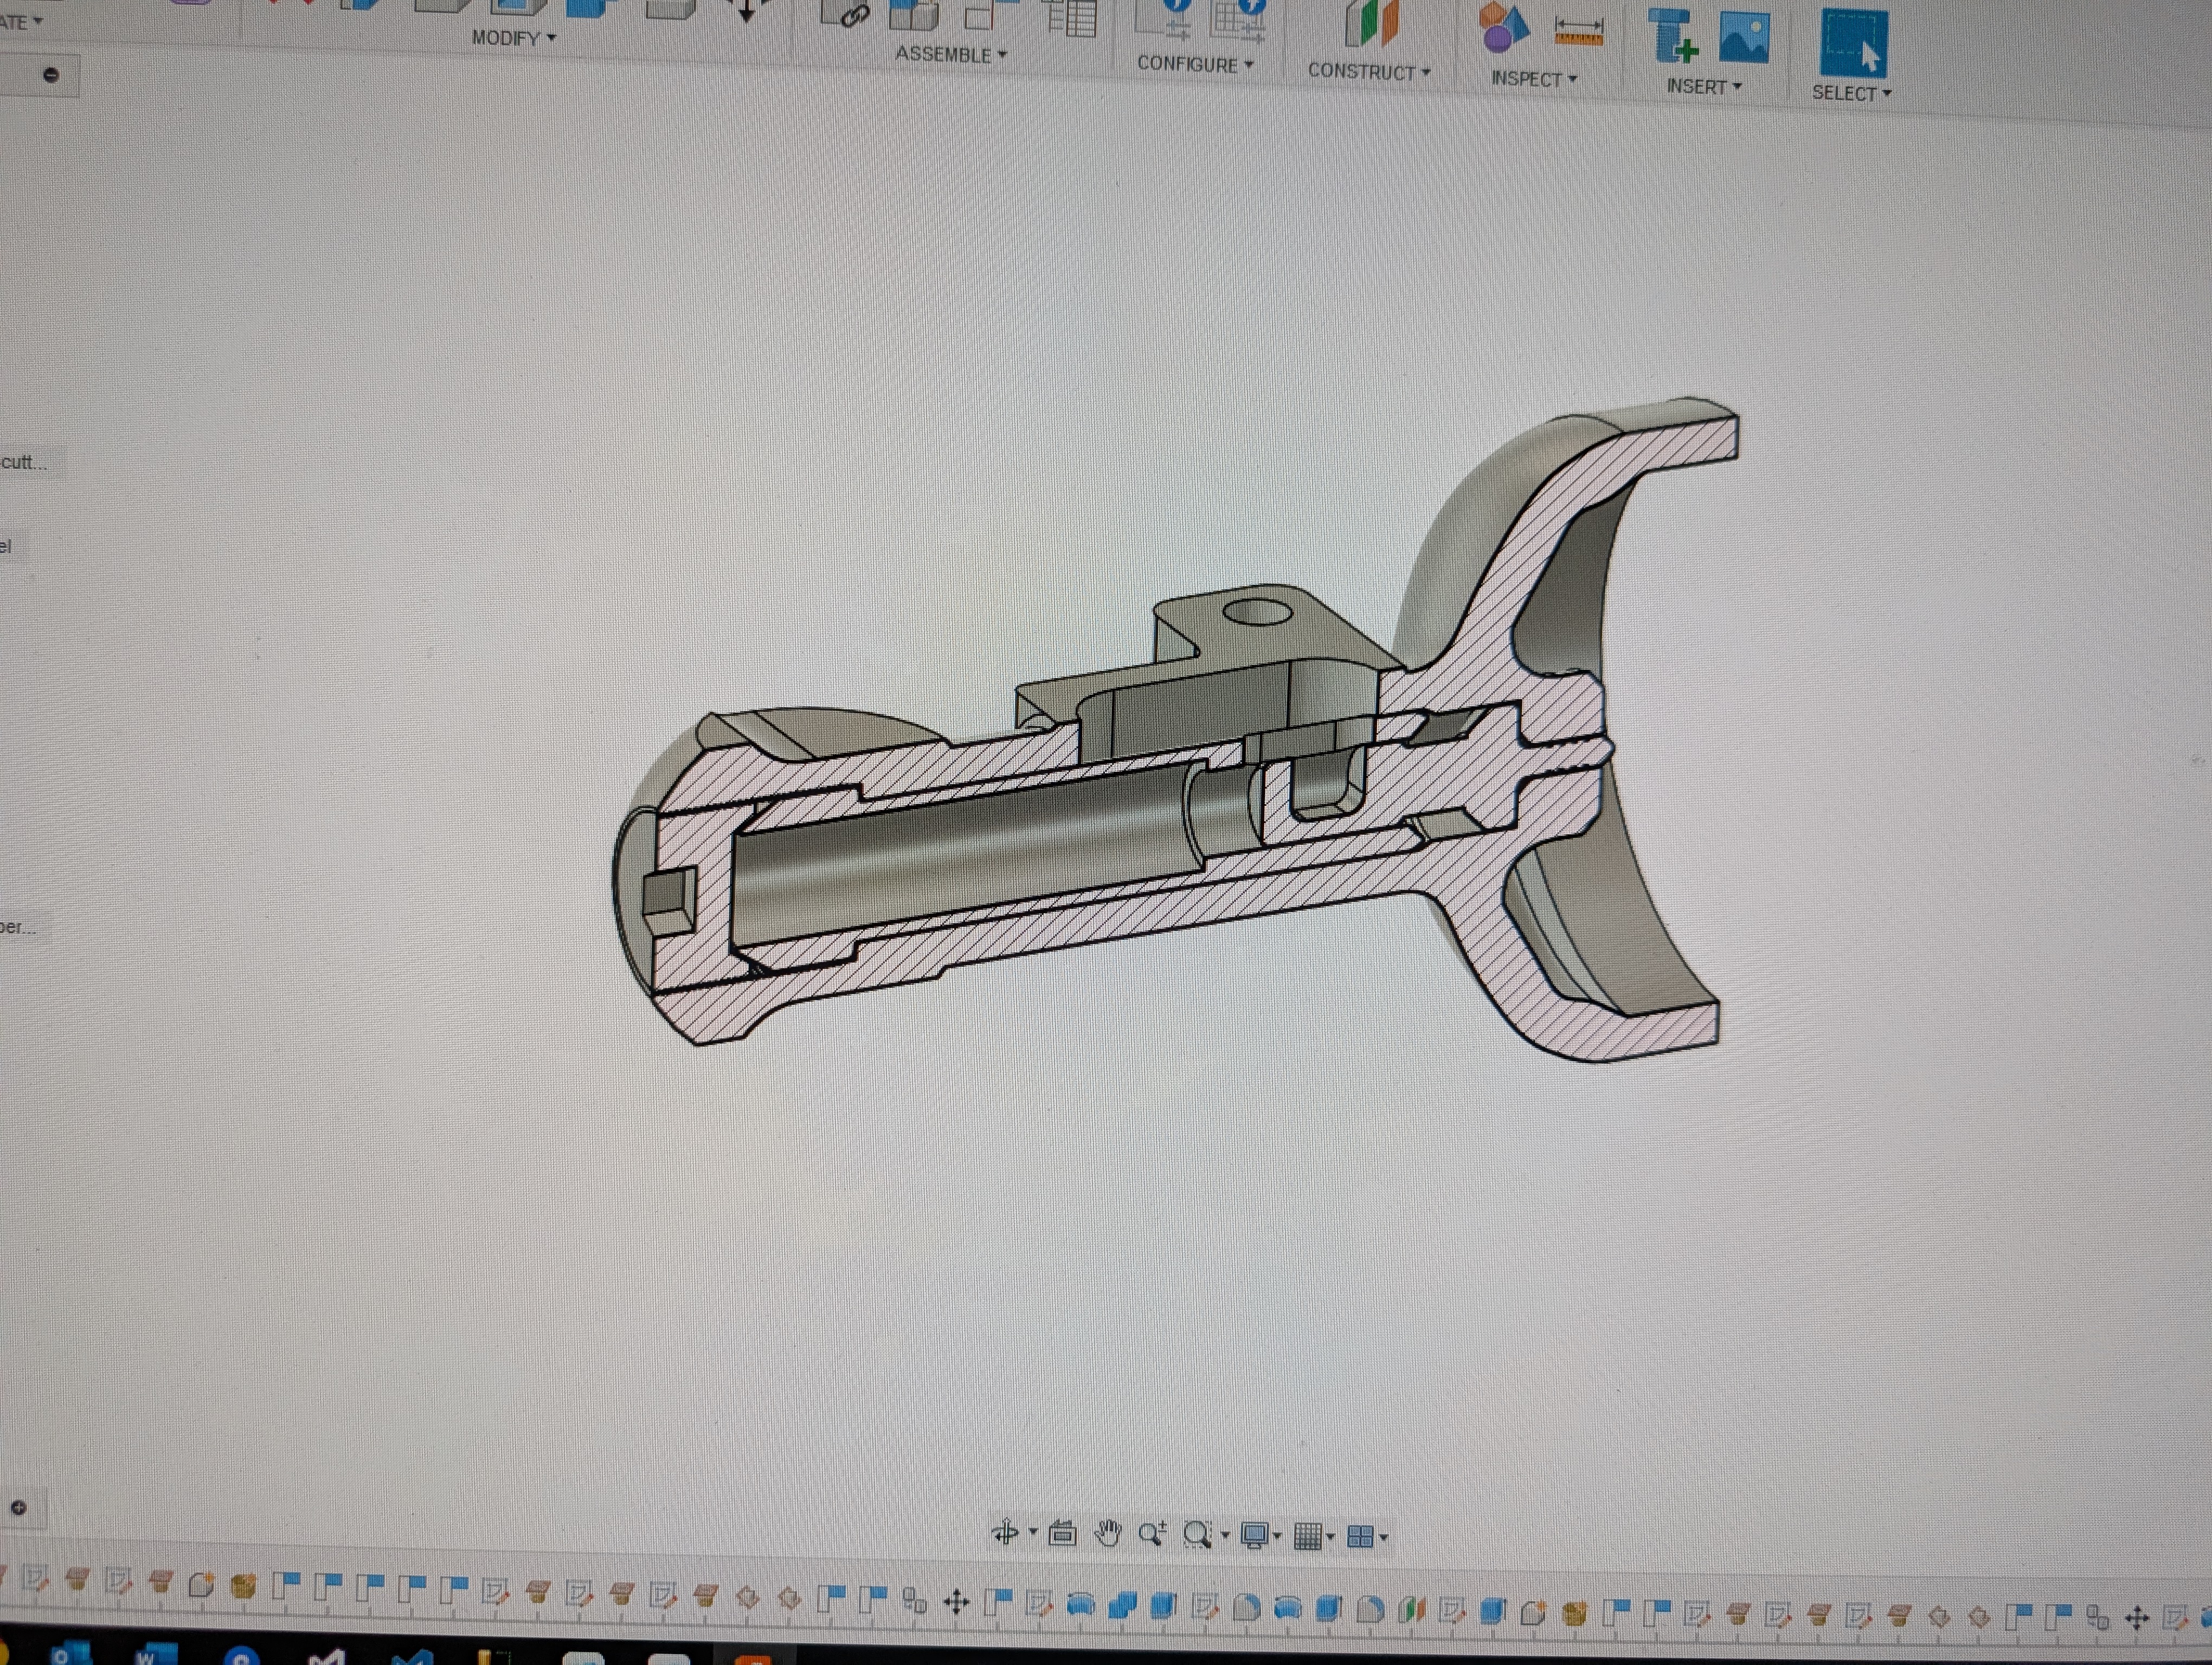
Task: Click the Insert Decal image icon
Action: click(x=1744, y=37)
